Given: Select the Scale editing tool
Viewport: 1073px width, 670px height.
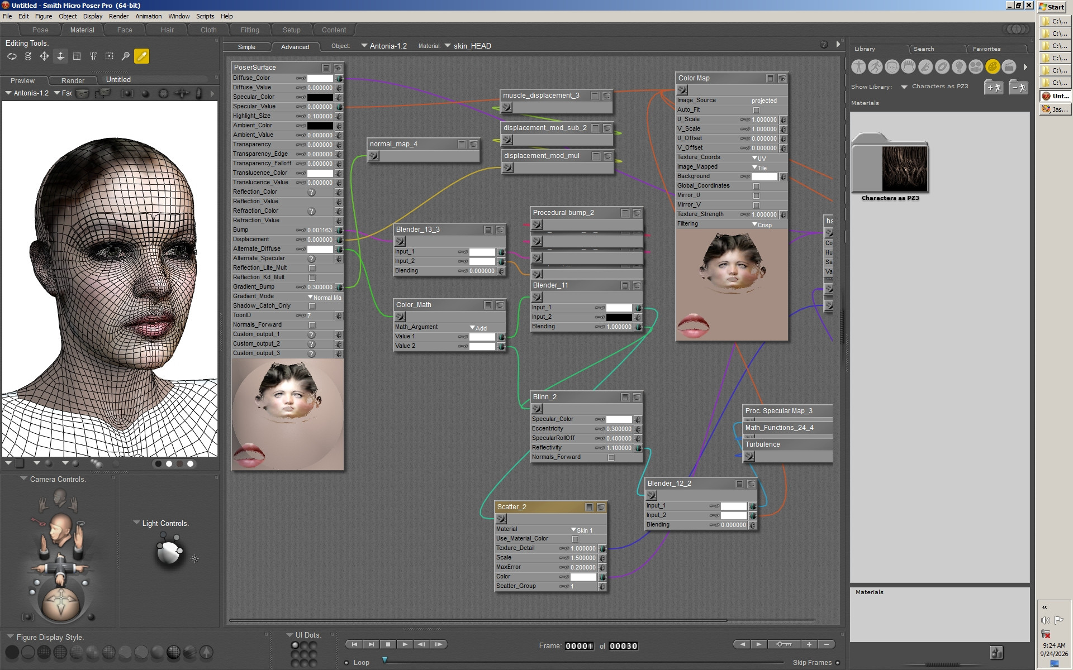Looking at the screenshot, I should click(77, 56).
